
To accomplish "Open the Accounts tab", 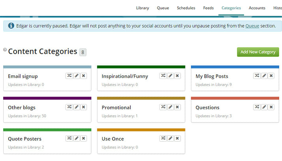I will (x=257, y=8).
